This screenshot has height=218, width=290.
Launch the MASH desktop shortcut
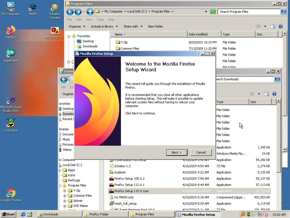pos(33,9)
